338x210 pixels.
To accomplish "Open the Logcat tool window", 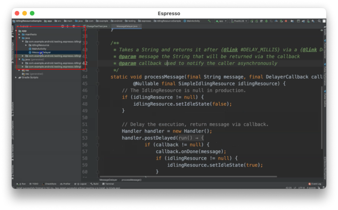I will click(81, 184).
